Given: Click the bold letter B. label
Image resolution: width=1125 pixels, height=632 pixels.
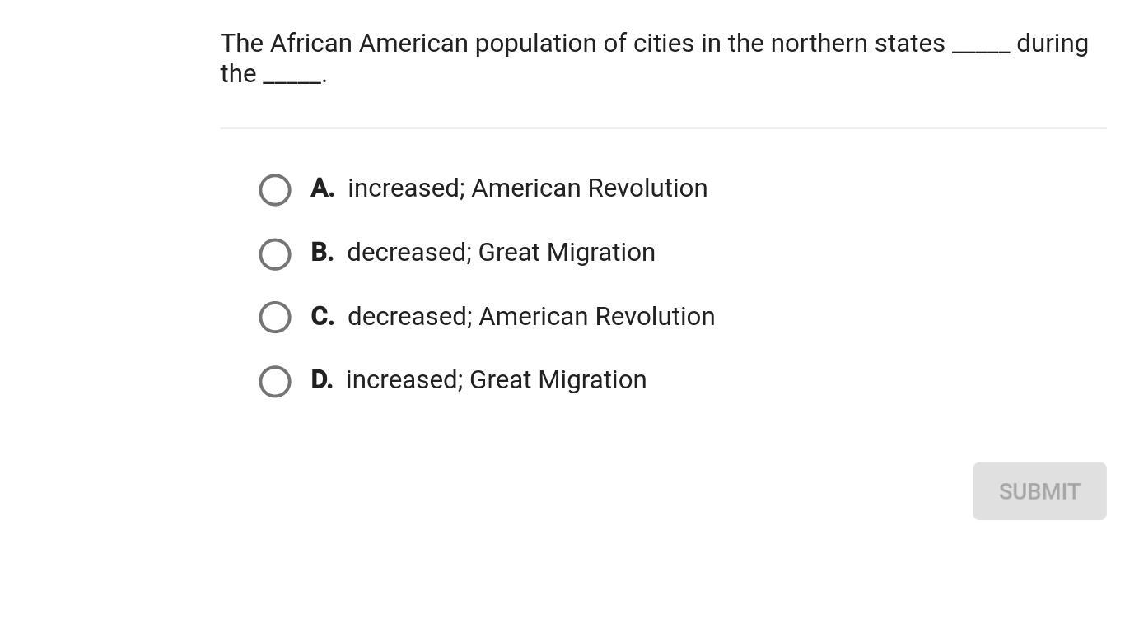Looking at the screenshot, I should coord(323,253).
